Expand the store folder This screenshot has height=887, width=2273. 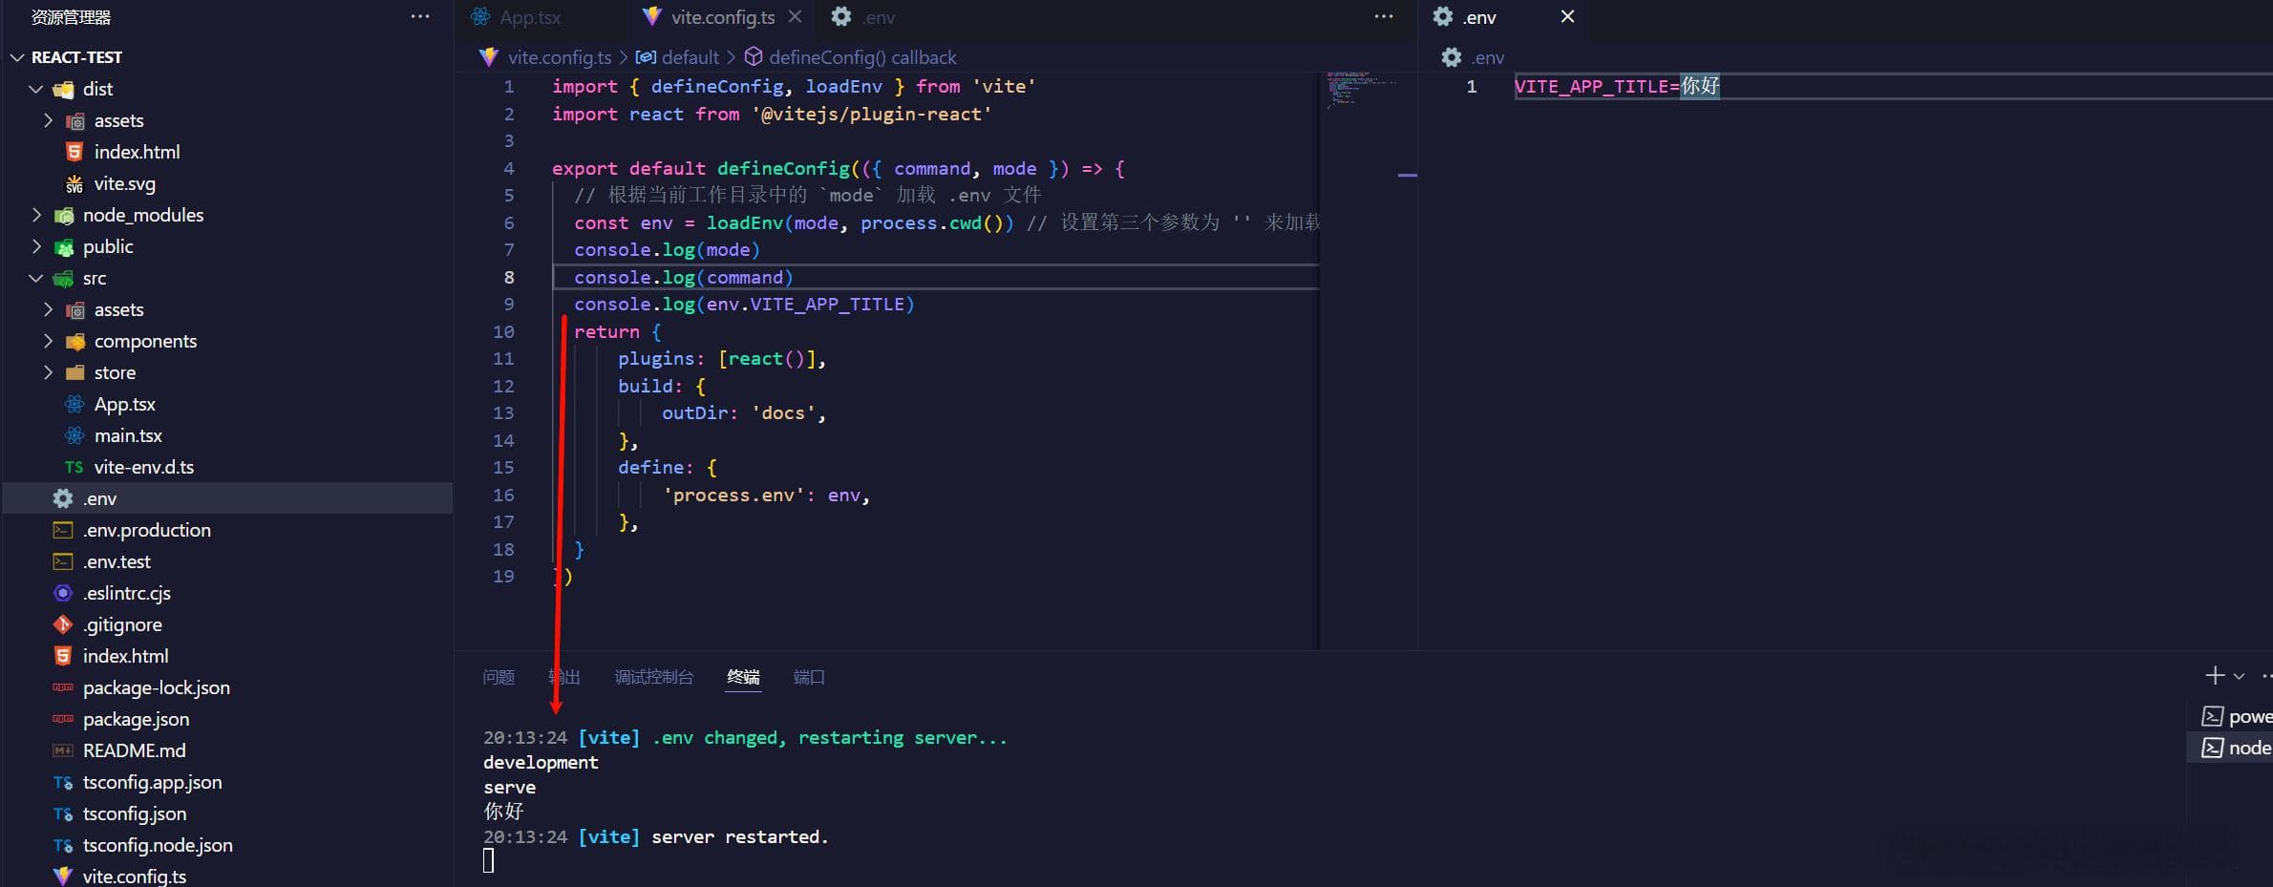coord(48,372)
